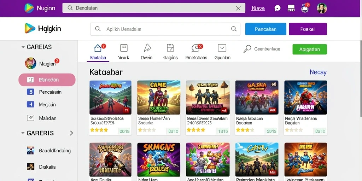This screenshot has height=181, width=362.
Task: Select the Nertaian home tab
Action: [x=98, y=52]
